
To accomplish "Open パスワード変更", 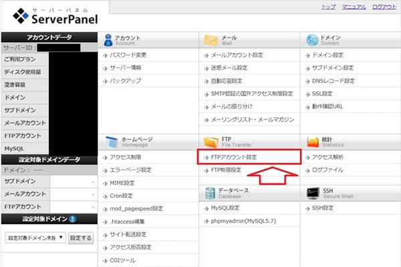I will click(x=128, y=55).
